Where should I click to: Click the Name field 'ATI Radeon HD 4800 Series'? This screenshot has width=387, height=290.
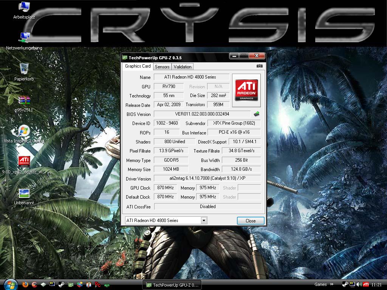[192, 77]
